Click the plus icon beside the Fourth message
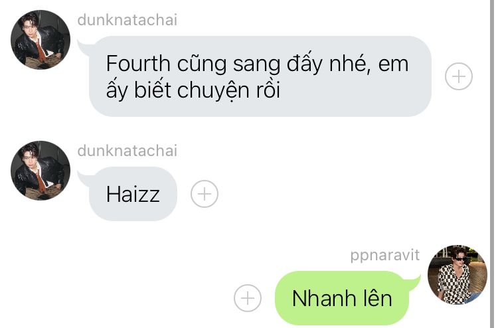The image size is (498, 328). [x=459, y=76]
